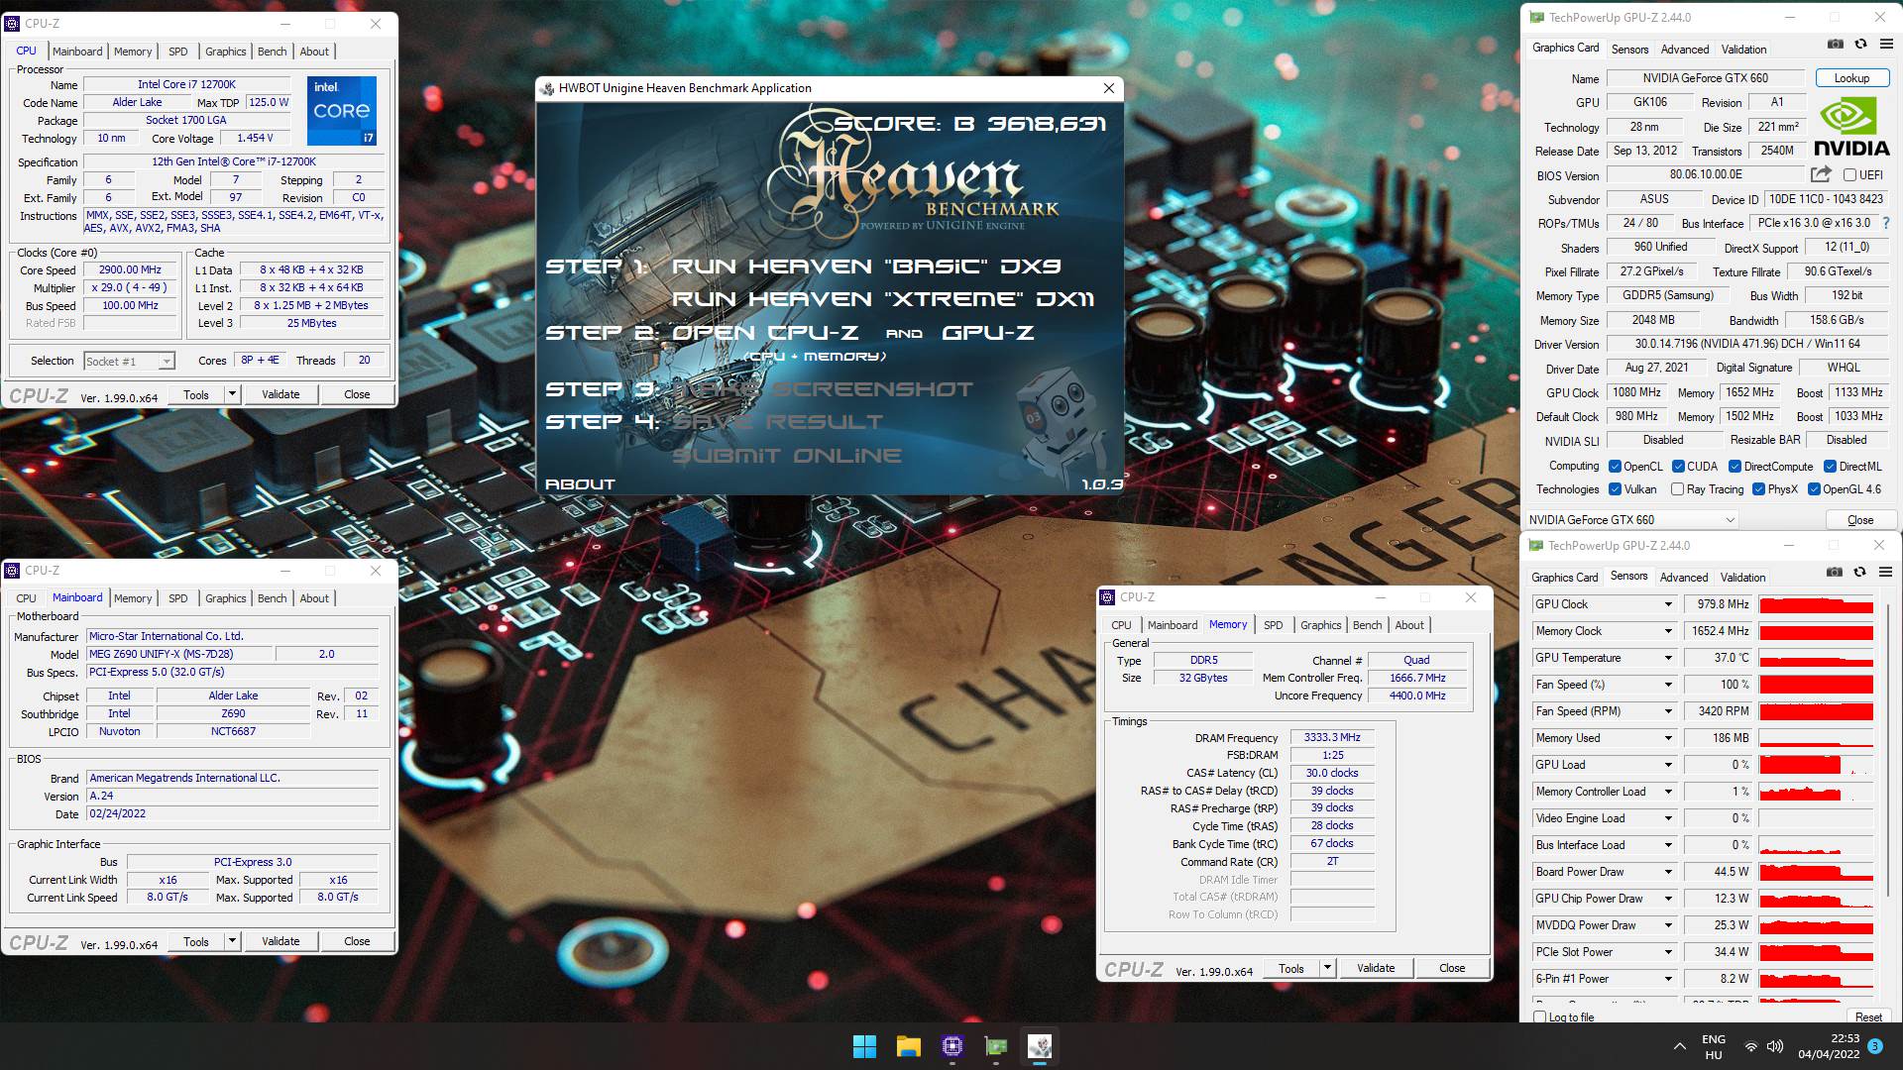
Task: Expand the GPU Clock sensor dropdown
Action: coord(1667,604)
